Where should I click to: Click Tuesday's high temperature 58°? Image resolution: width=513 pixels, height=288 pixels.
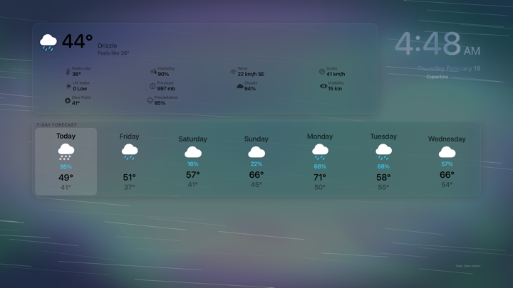coord(383,177)
